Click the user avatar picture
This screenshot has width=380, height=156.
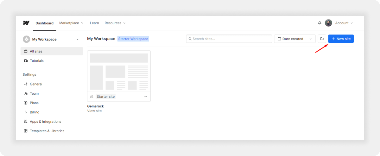click(x=328, y=23)
